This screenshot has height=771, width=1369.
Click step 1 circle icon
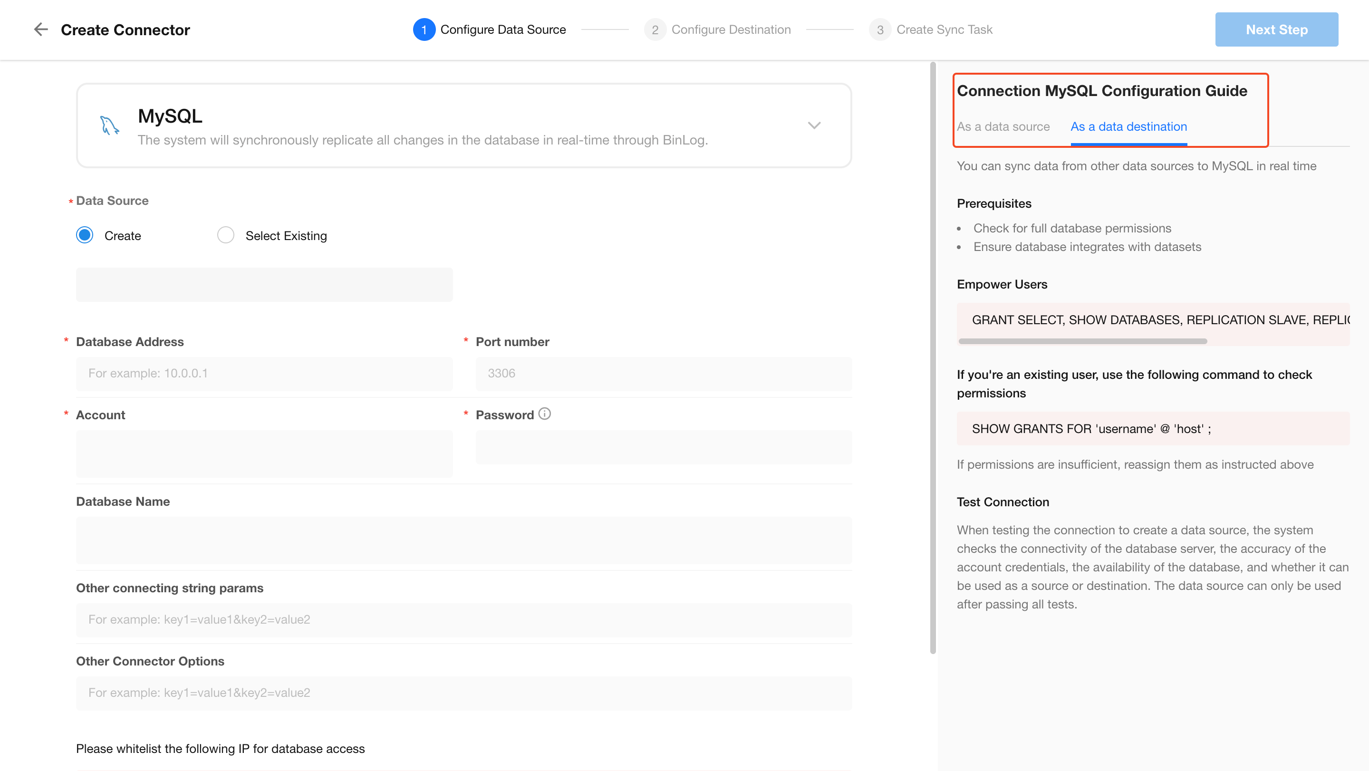pyautogui.click(x=424, y=30)
